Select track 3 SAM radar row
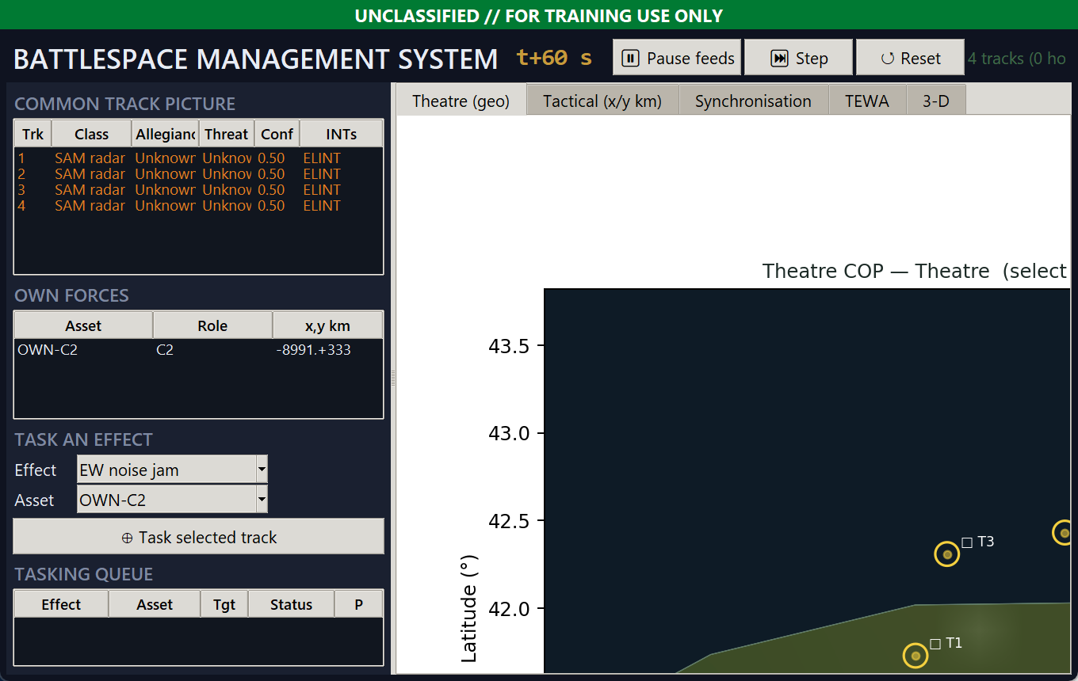This screenshot has height=681, width=1078. pyautogui.click(x=199, y=190)
